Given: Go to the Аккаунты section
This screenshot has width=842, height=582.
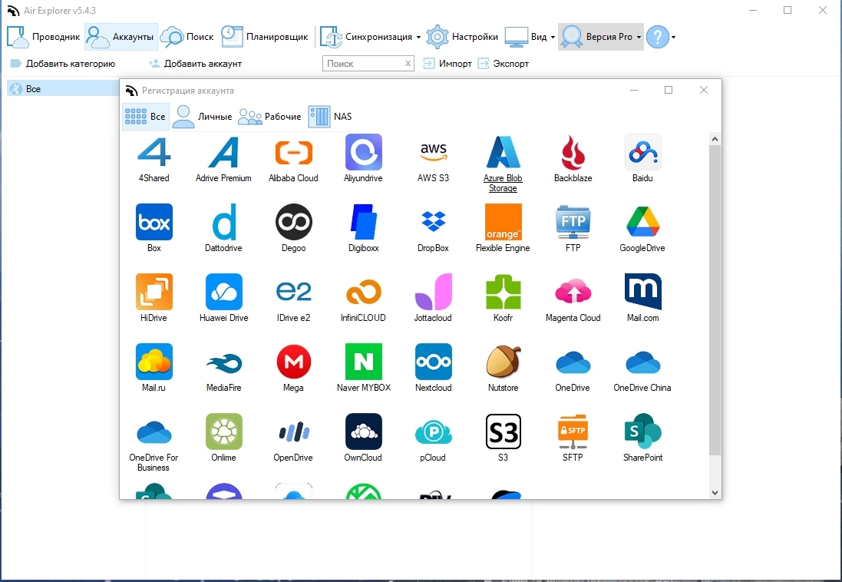Looking at the screenshot, I should 121,37.
